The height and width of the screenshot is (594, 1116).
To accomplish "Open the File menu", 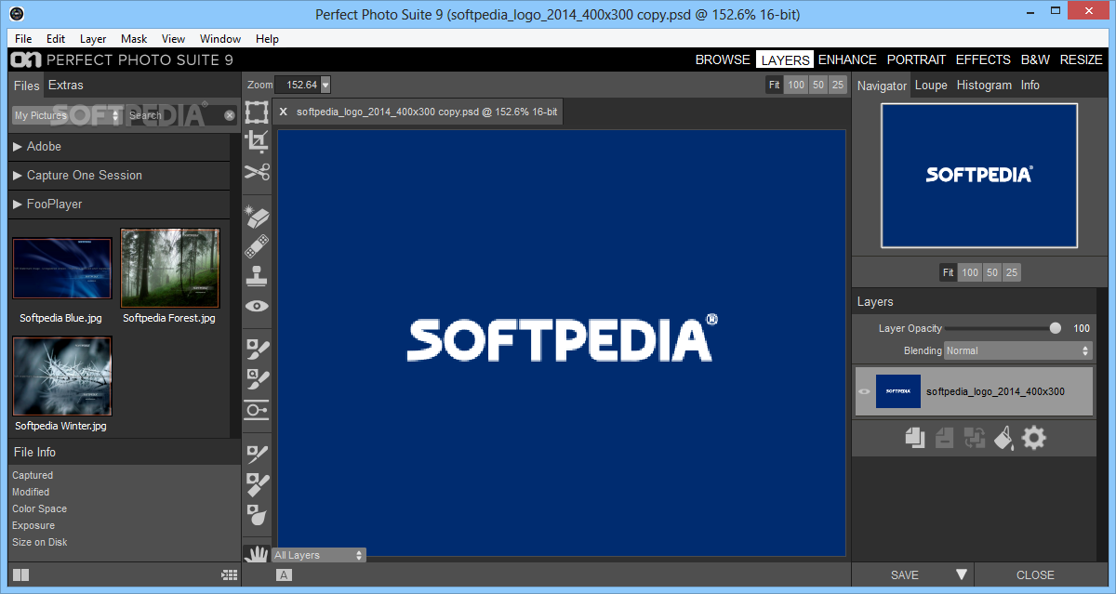I will [x=23, y=39].
